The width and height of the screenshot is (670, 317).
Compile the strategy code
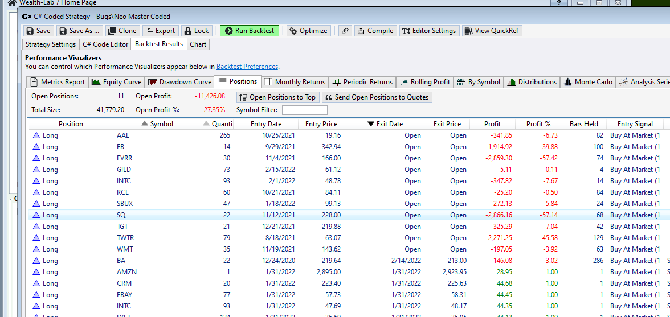click(x=375, y=31)
